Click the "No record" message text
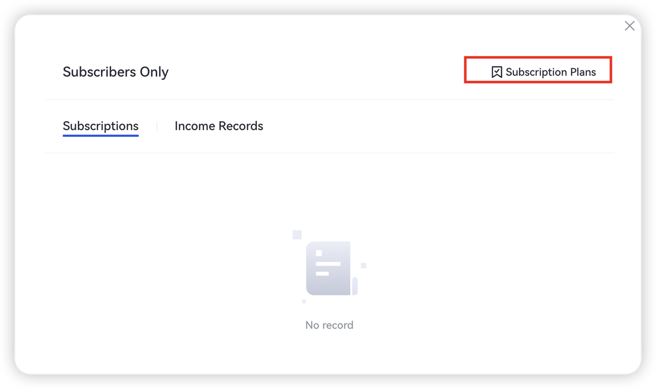This screenshot has width=656, height=389. click(329, 325)
